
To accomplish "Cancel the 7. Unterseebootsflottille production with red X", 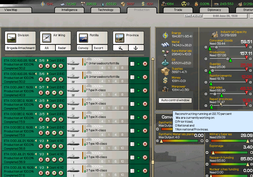I will (x=145, y=64).
